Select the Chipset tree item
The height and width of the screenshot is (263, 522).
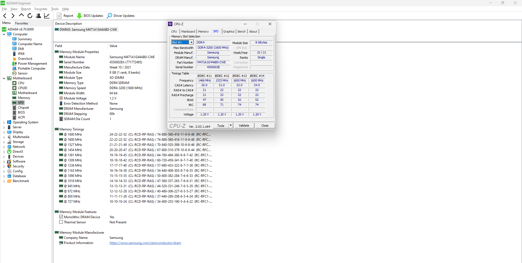[21, 108]
